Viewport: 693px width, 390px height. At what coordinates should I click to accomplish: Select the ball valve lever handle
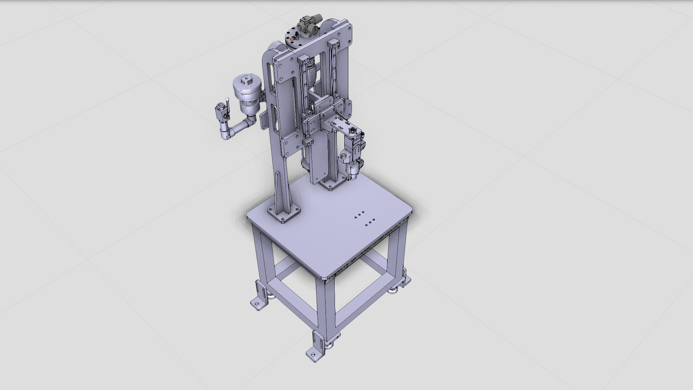click(x=227, y=104)
